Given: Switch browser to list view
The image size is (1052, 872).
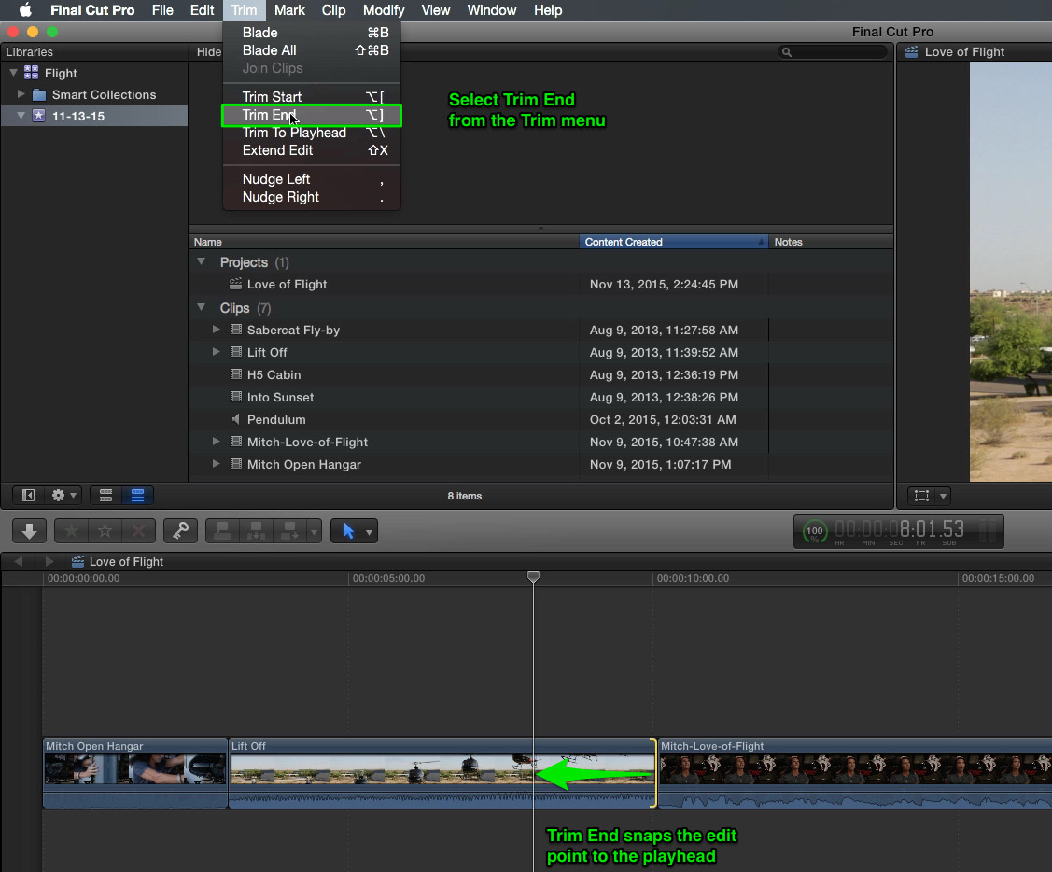Looking at the screenshot, I should tap(137, 496).
